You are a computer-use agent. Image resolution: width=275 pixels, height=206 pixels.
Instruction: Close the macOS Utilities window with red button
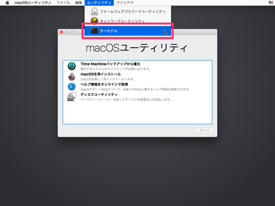pyautogui.click(x=62, y=32)
